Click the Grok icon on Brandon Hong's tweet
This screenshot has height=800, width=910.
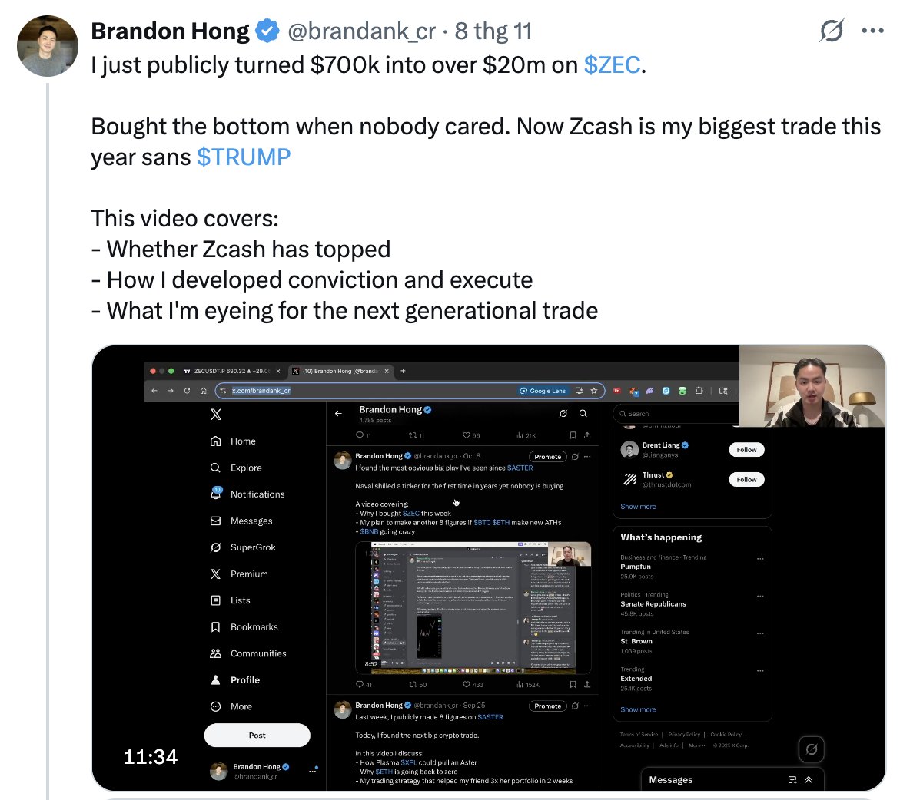click(x=831, y=31)
